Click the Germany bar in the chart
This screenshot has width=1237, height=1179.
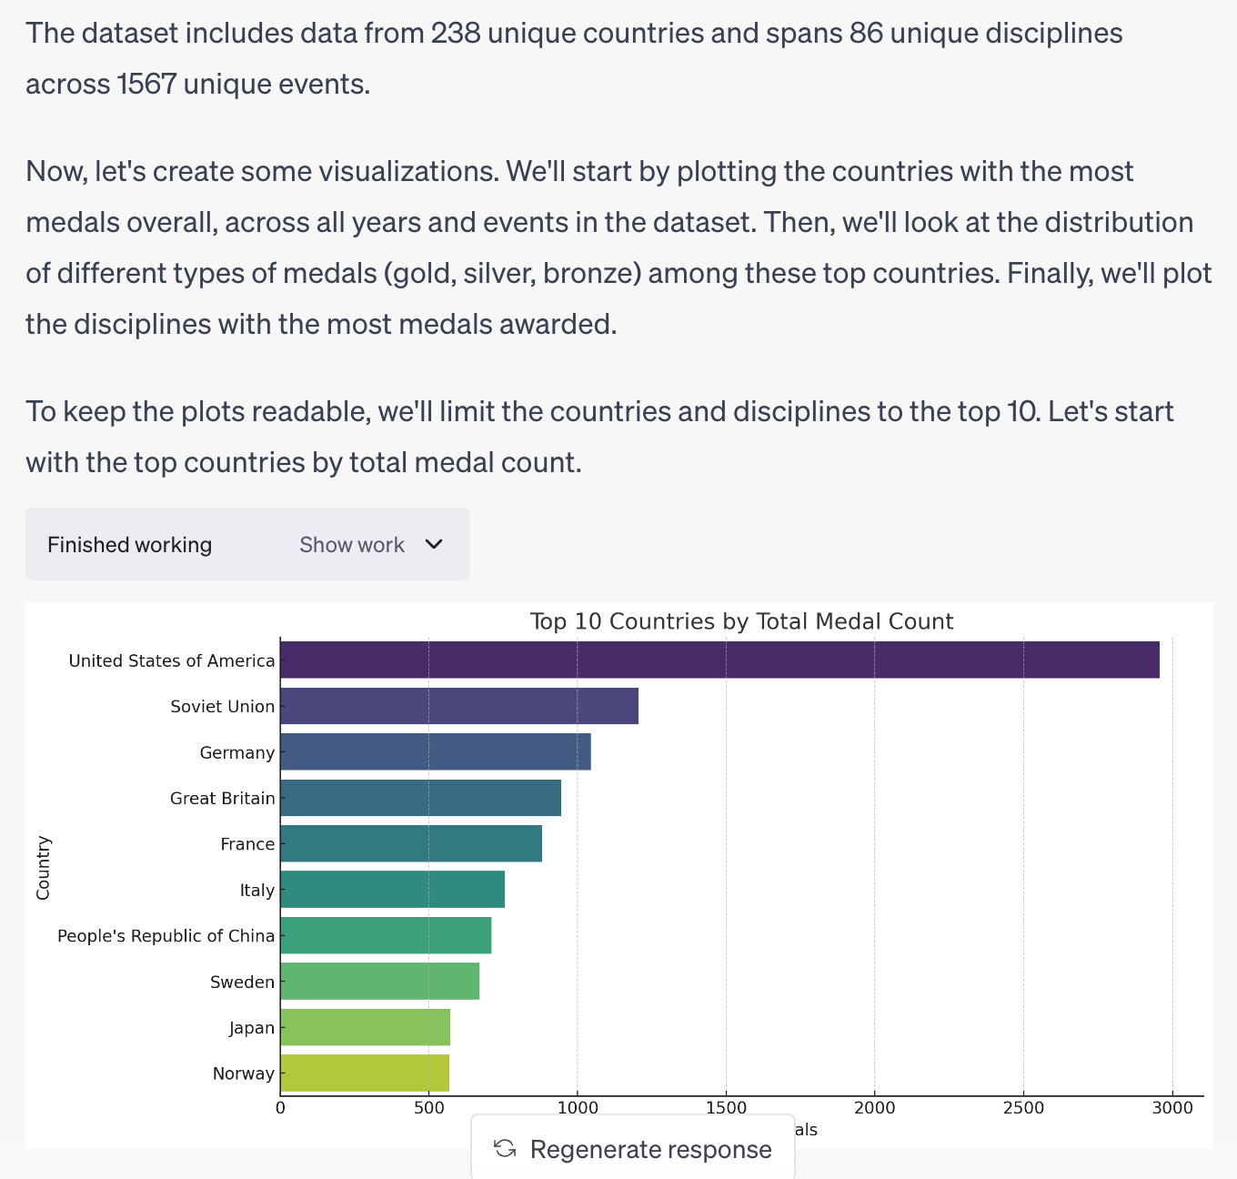[436, 751]
